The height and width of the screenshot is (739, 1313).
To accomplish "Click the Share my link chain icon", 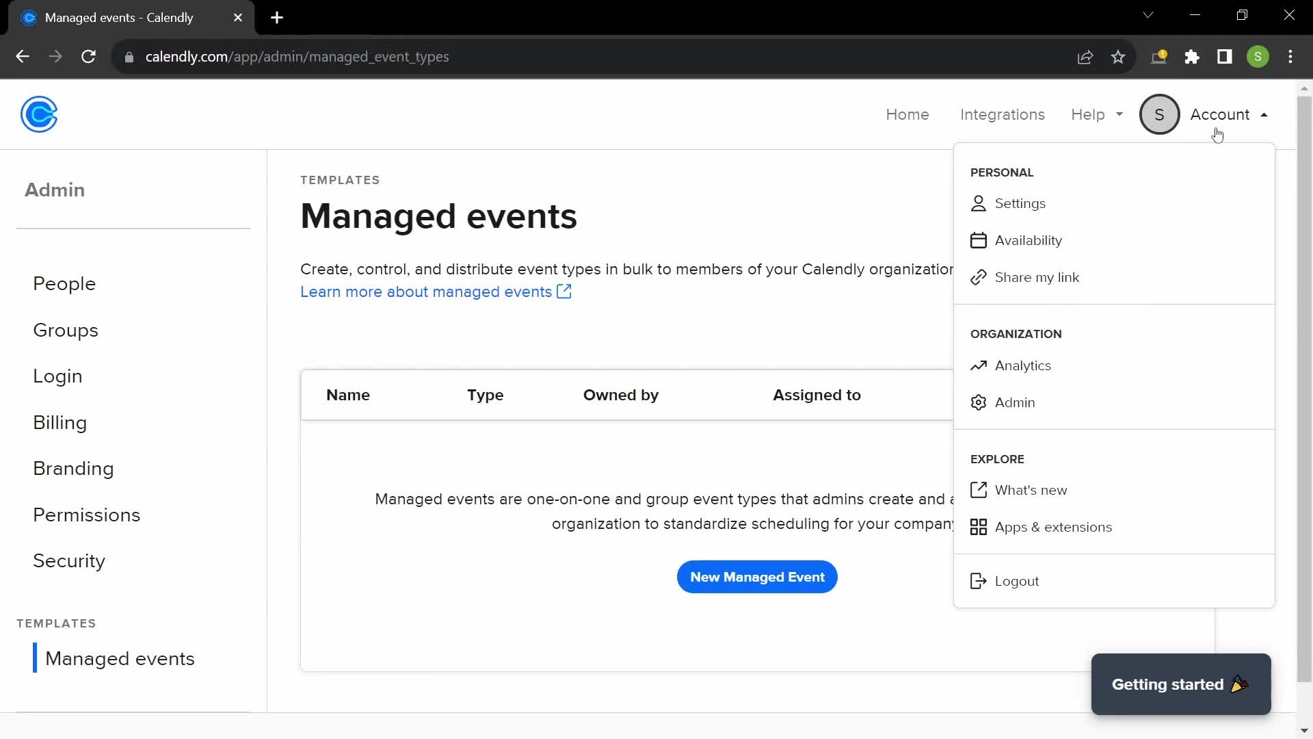I will click(979, 277).
